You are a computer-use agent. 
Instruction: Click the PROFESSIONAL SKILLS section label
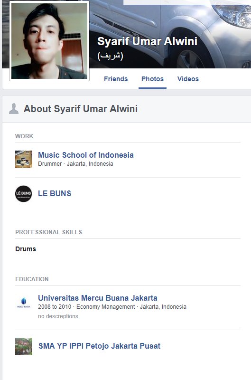point(49,232)
